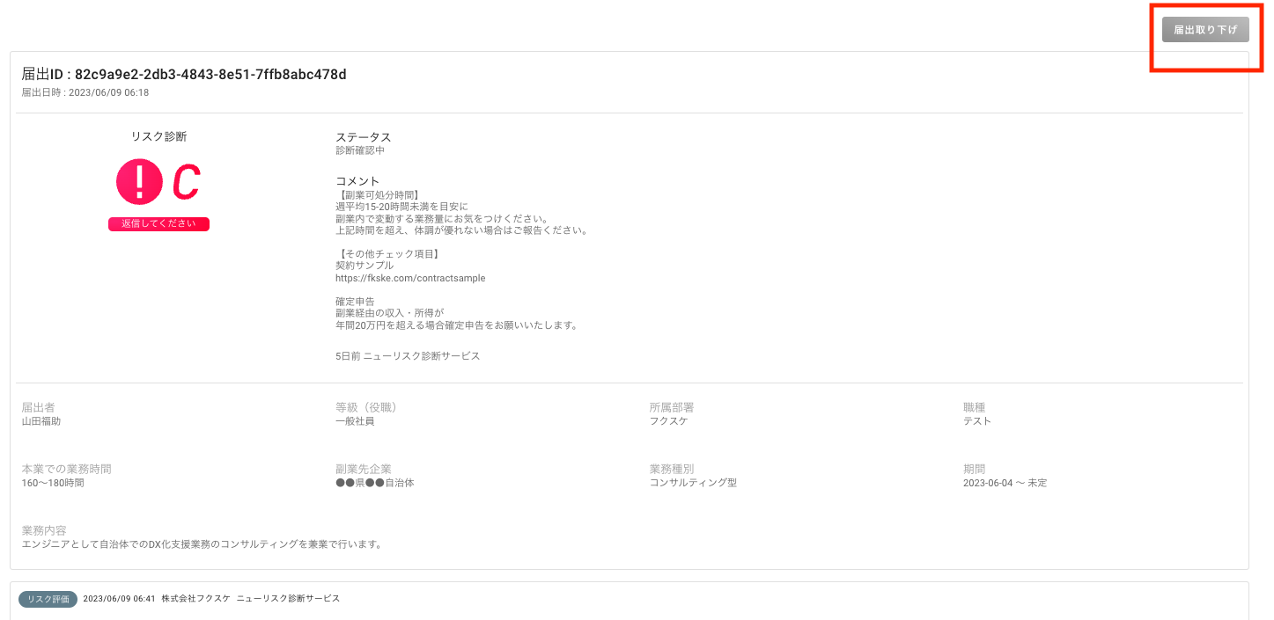This screenshot has width=1274, height=620.
Task: Click the 【副業可処分時間】 comment line
Action: (379, 195)
